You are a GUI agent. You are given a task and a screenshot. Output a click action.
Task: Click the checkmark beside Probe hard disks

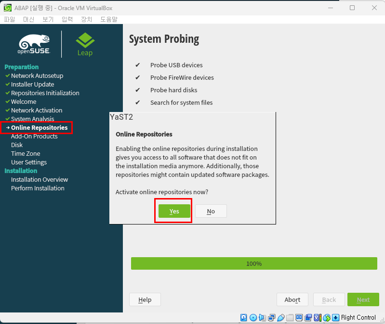point(138,90)
